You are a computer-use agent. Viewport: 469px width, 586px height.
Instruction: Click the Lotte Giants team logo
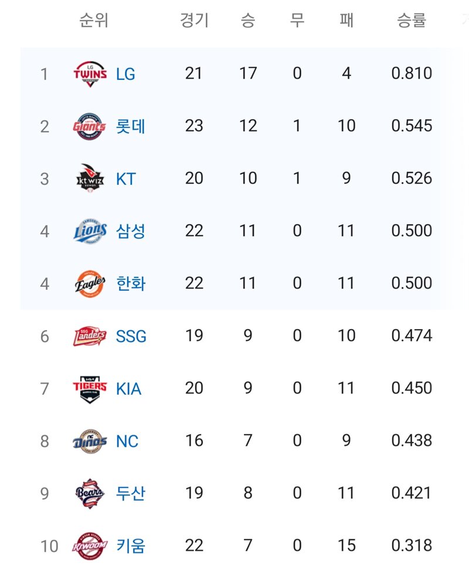(90, 126)
